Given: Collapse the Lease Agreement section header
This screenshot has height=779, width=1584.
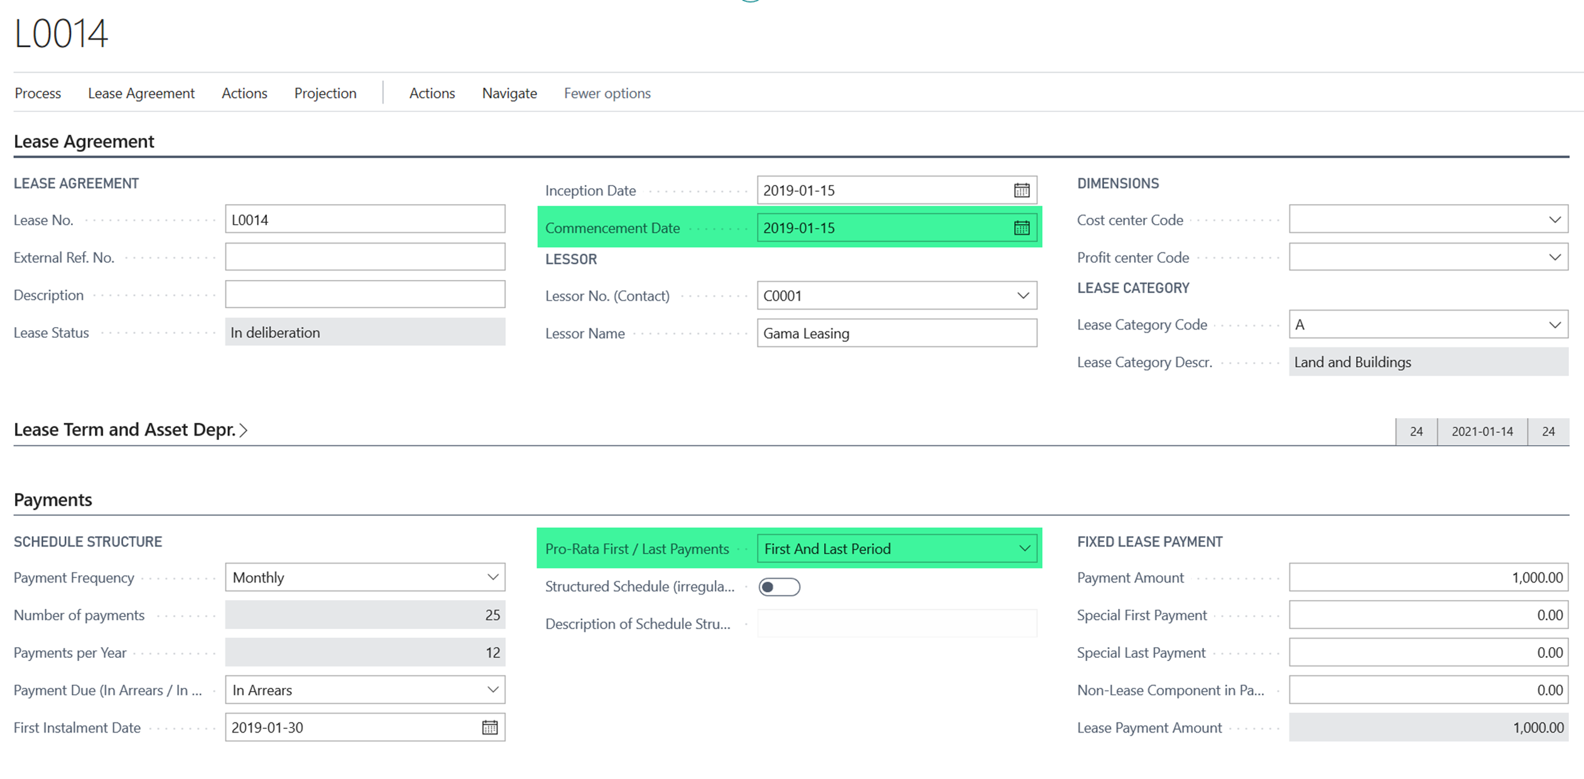Looking at the screenshot, I should [x=84, y=141].
